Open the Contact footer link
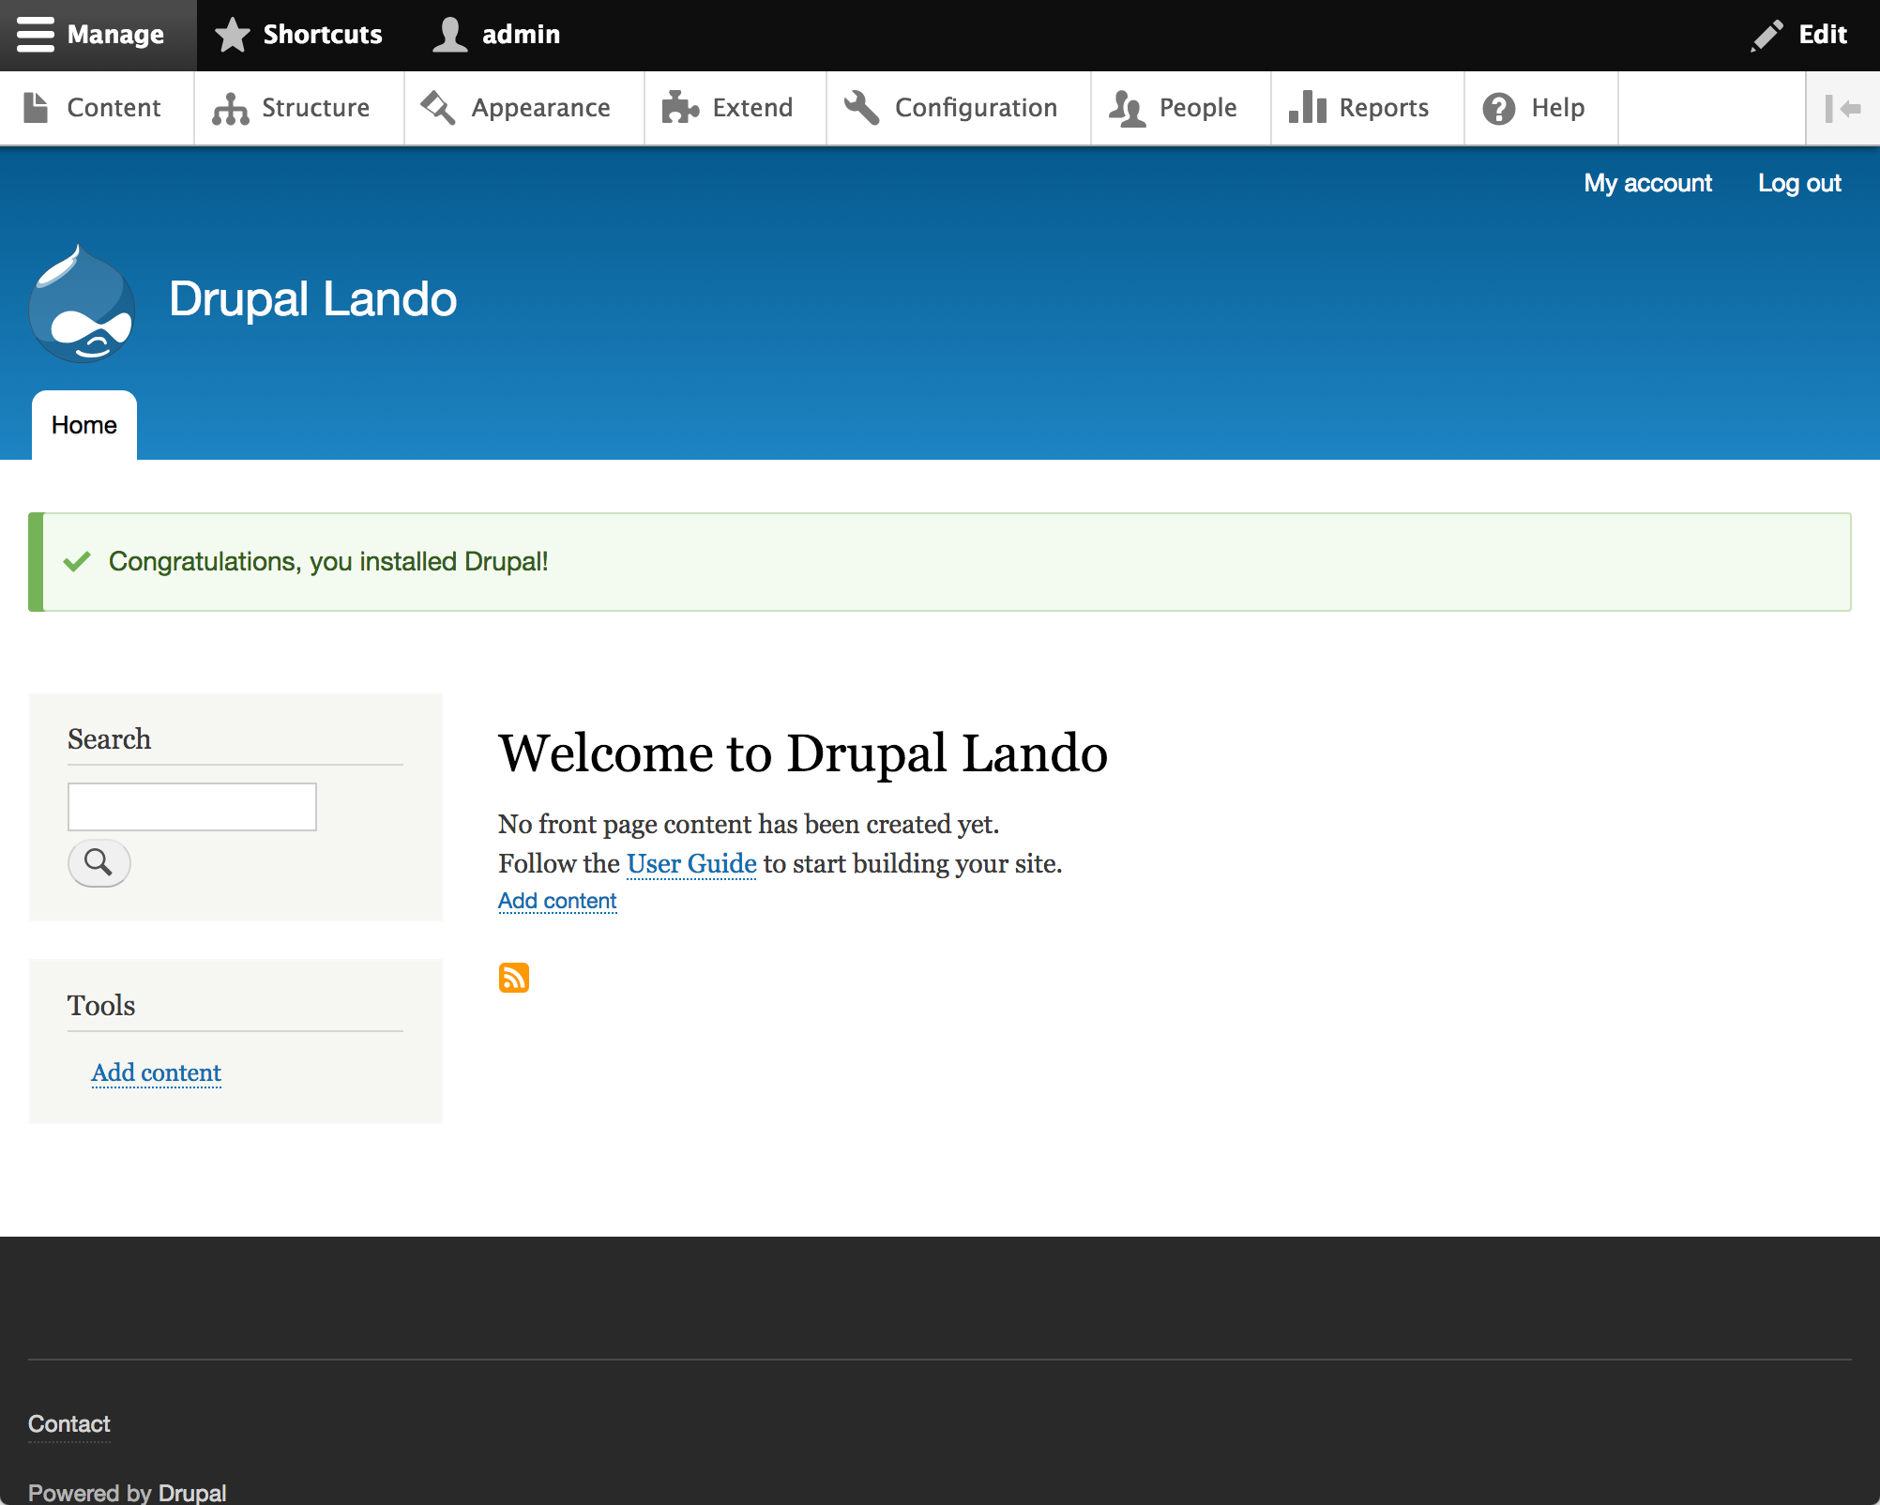The image size is (1880, 1505). click(x=68, y=1423)
